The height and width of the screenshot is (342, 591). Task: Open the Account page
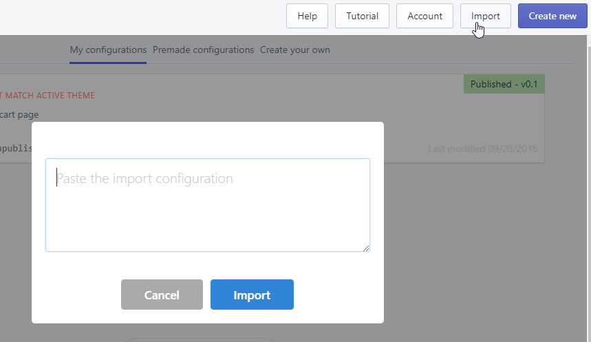pos(425,16)
